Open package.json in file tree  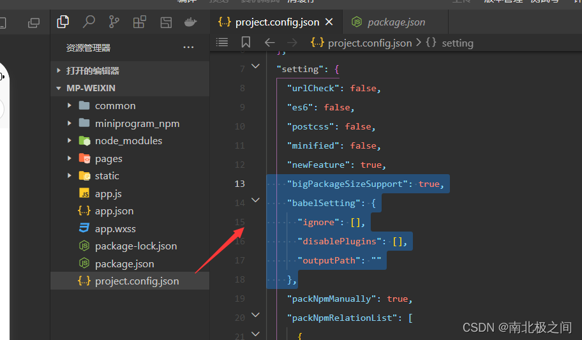pos(130,263)
